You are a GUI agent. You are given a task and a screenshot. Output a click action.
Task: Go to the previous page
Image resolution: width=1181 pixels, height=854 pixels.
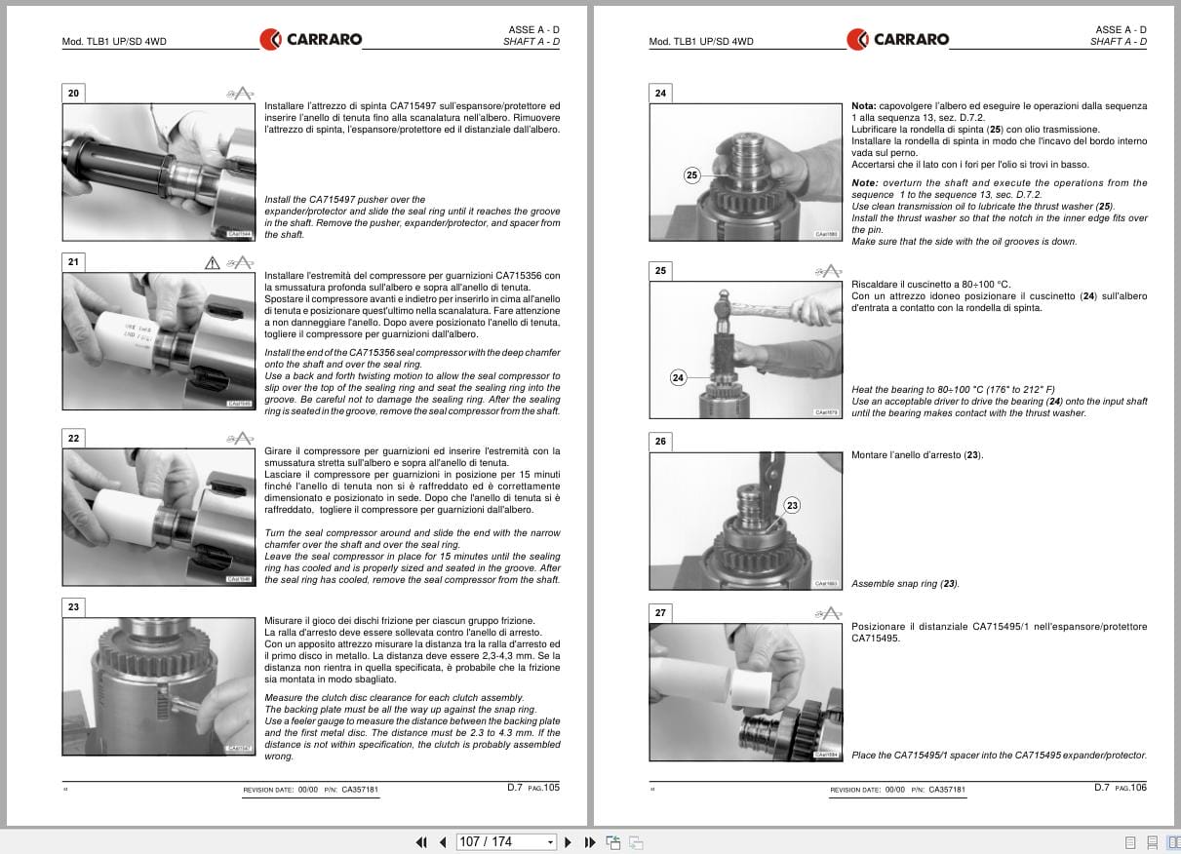(x=442, y=842)
